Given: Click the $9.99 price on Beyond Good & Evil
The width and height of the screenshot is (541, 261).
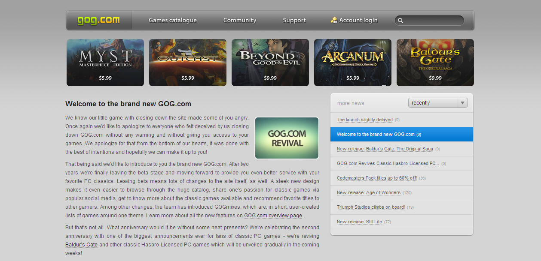Looking at the screenshot, I should click(270, 78).
